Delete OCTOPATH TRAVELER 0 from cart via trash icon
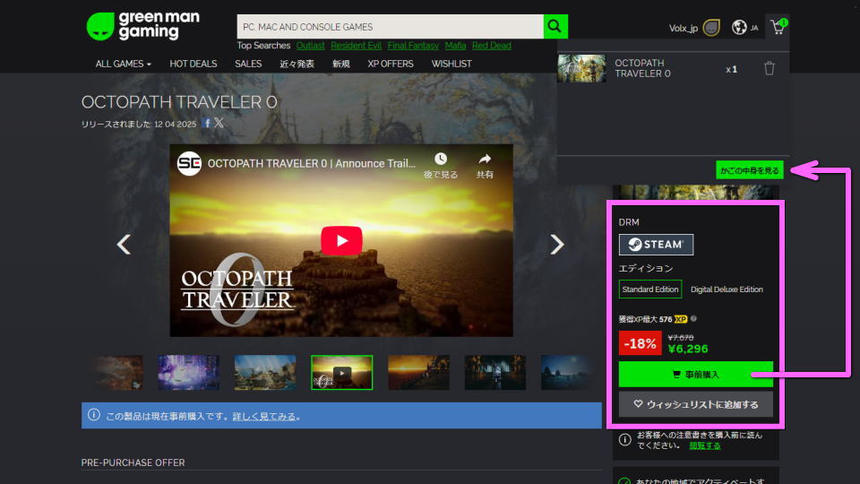 [x=769, y=69]
